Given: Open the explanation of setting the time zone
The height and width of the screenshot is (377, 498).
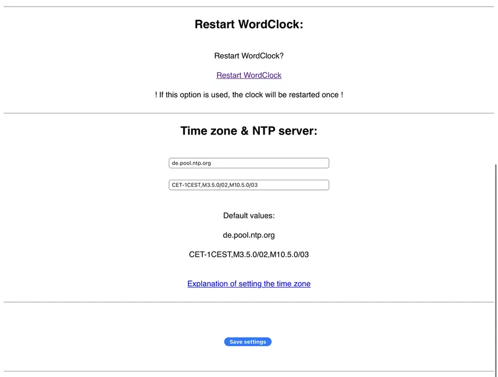Looking at the screenshot, I should coord(248,284).
